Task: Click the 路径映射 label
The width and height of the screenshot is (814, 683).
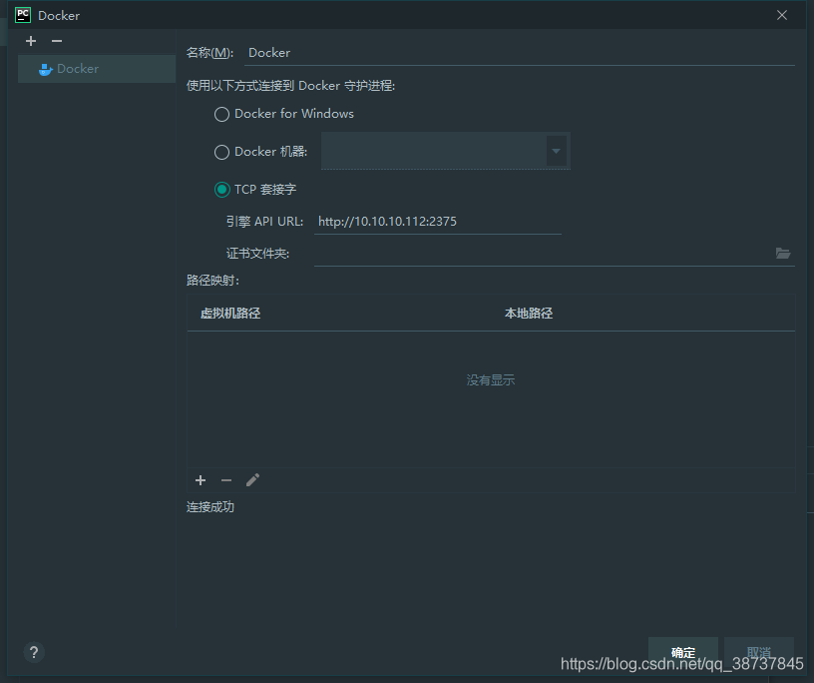Action: pyautogui.click(x=212, y=281)
